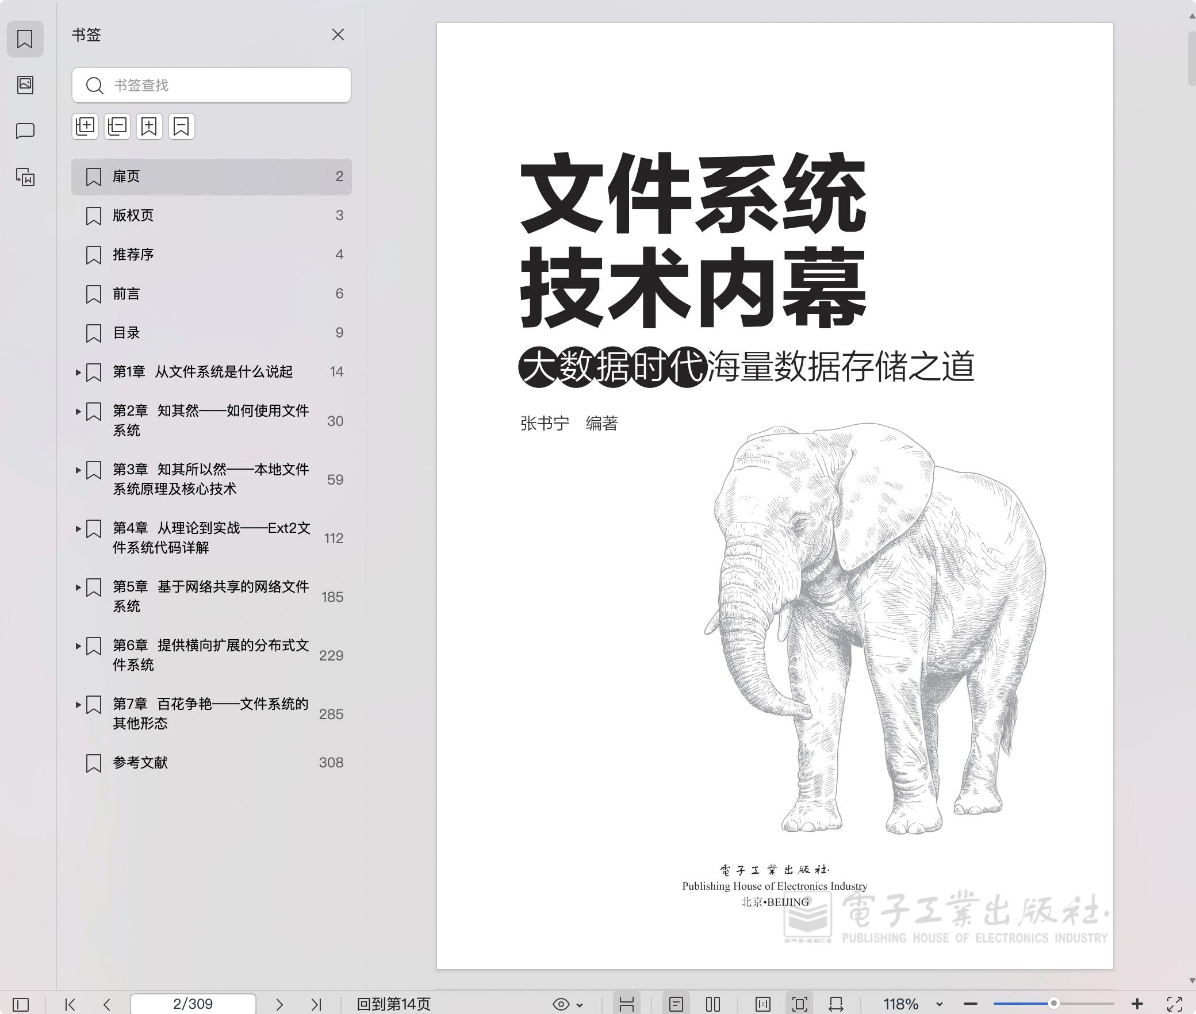1196x1014 pixels.
Task: Click the zoom slider handle
Action: click(1053, 1004)
